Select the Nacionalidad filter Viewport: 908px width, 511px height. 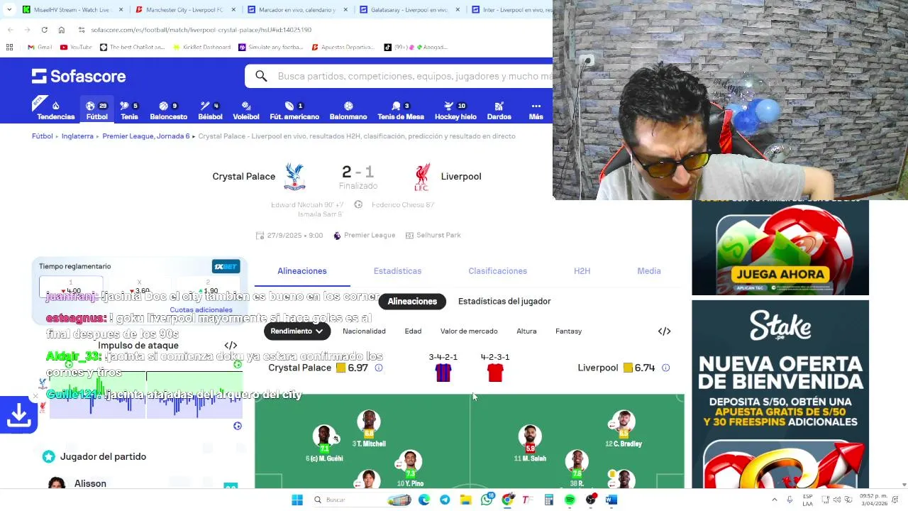click(x=364, y=331)
